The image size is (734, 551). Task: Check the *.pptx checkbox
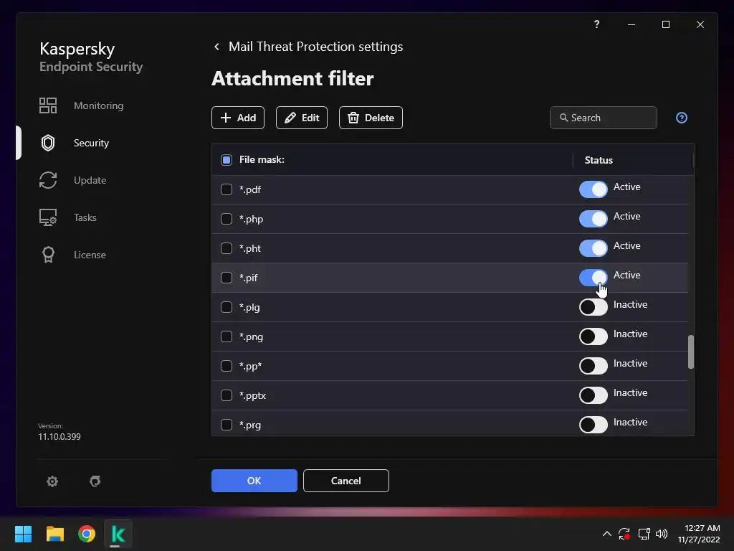[226, 395]
